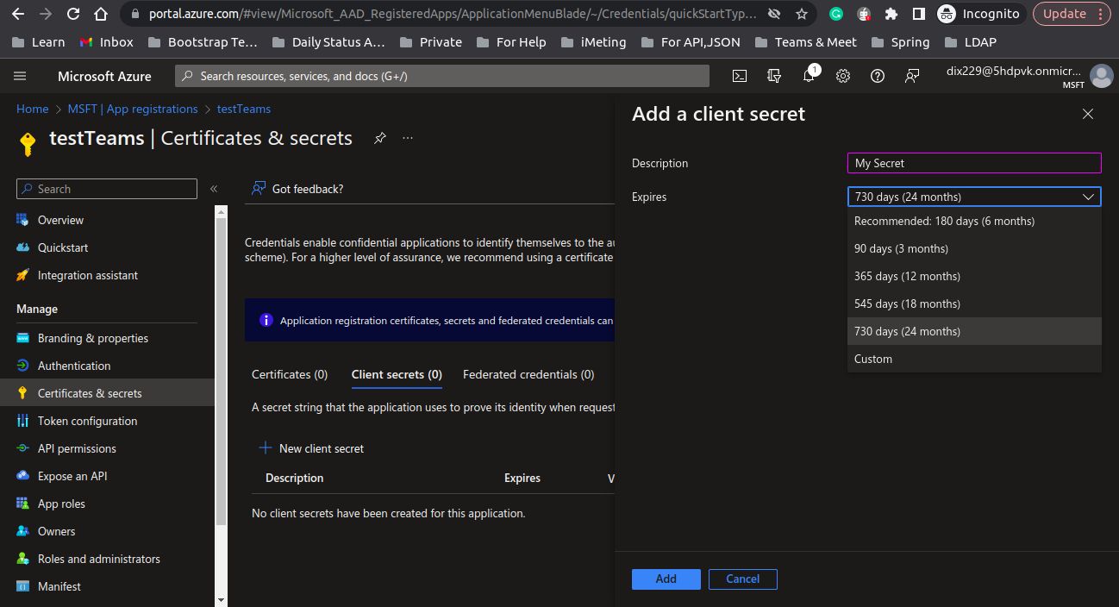Go back with the browser back arrow

pyautogui.click(x=19, y=14)
